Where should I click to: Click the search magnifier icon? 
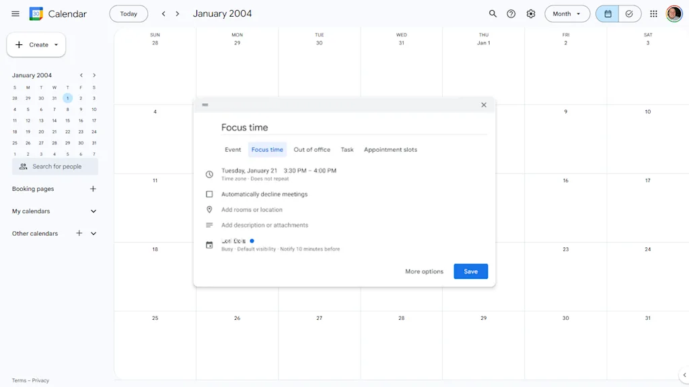tap(493, 13)
